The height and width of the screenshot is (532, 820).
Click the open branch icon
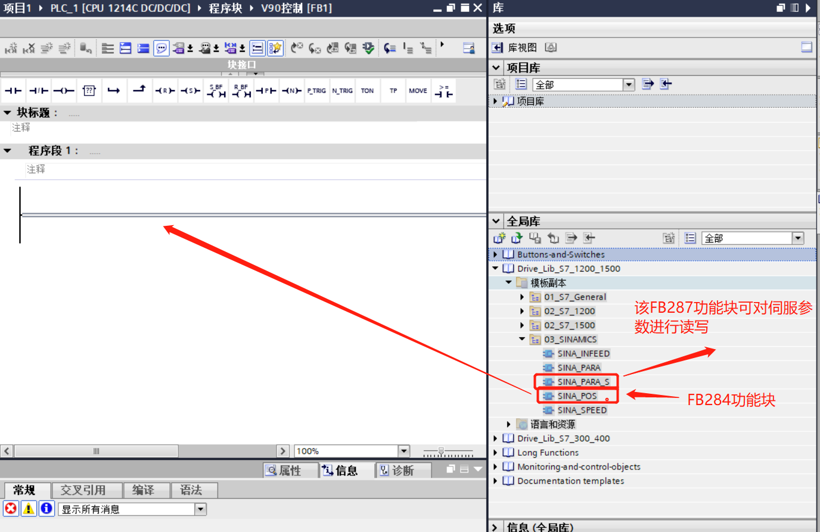pyautogui.click(x=114, y=91)
